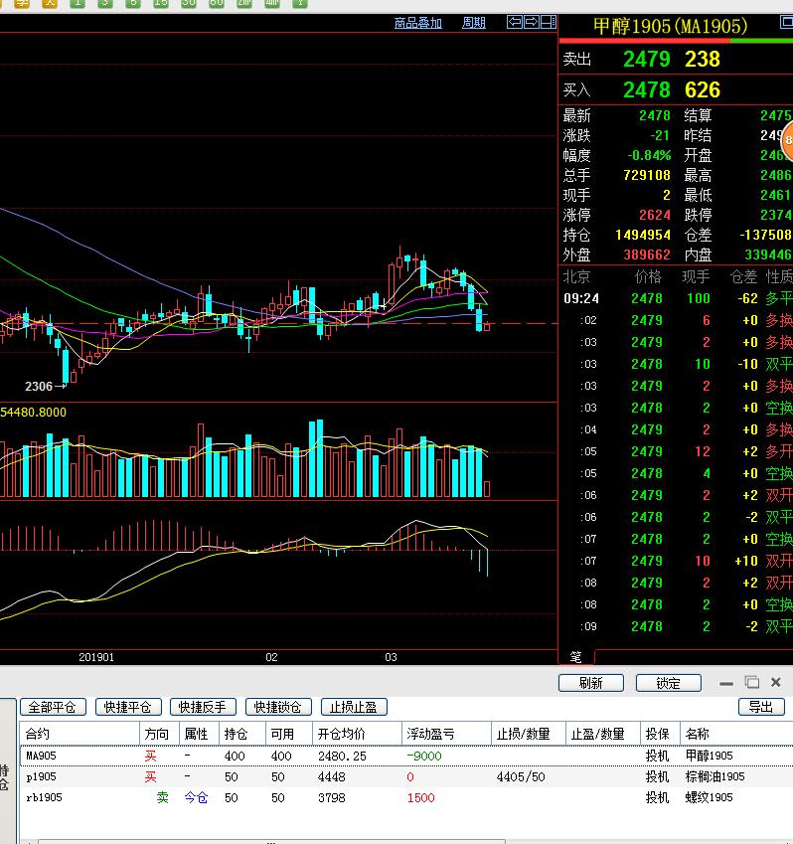Click the bid volume 626

pyautogui.click(x=703, y=89)
